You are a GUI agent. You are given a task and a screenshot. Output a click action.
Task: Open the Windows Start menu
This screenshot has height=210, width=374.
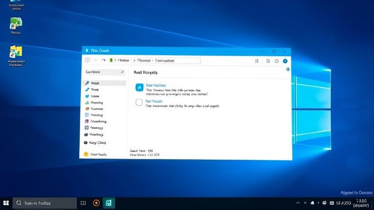[x=6, y=203]
